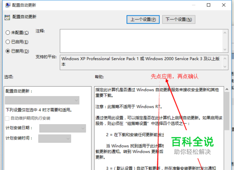Select the 未配置(C) radio button

(x=7, y=33)
